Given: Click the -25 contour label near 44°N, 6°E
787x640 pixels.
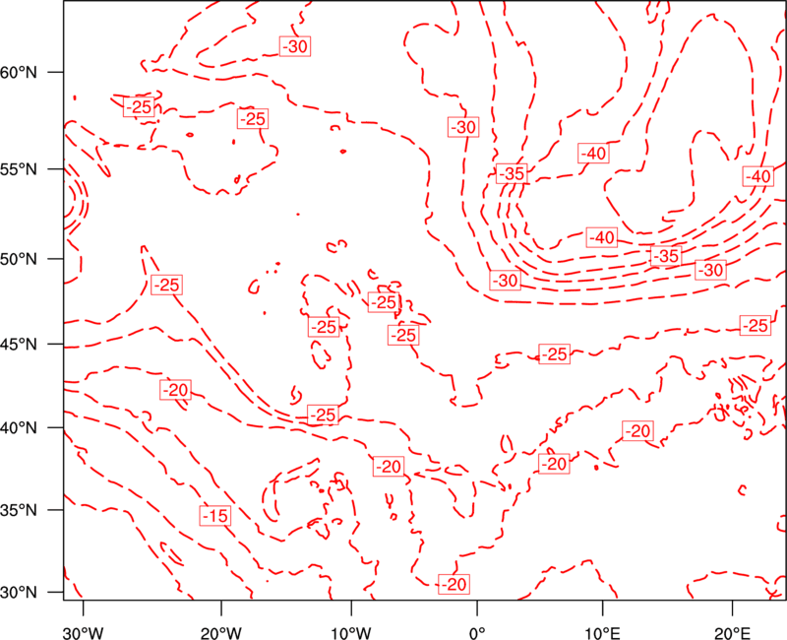Looking at the screenshot, I should [555, 354].
